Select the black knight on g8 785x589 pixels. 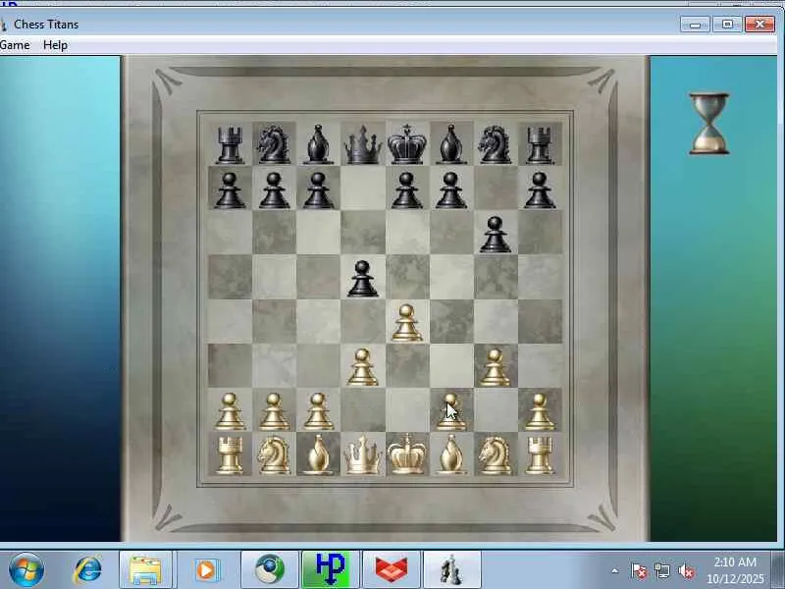coord(496,144)
